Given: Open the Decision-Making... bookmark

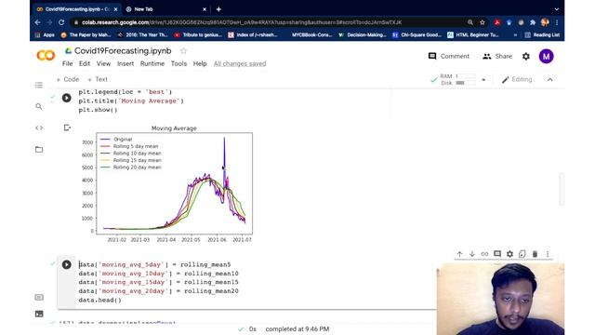Looking at the screenshot, I should tap(363, 35).
